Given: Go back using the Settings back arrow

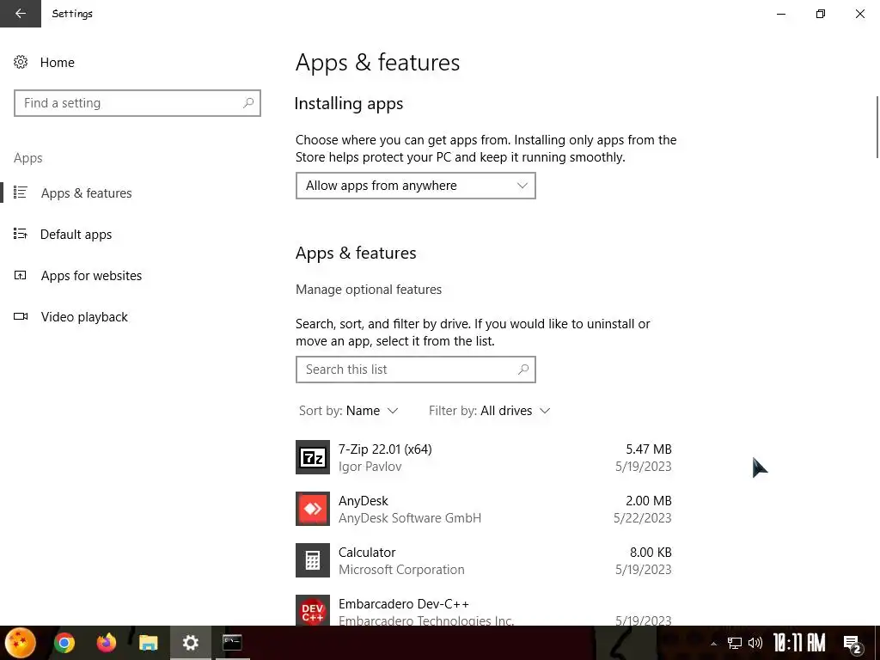Looking at the screenshot, I should (21, 14).
